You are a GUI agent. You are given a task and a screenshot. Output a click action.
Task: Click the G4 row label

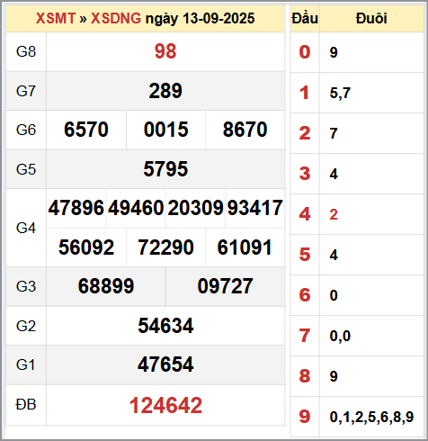pos(26,228)
